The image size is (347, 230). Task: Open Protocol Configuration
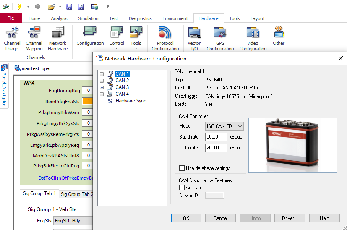(165, 39)
